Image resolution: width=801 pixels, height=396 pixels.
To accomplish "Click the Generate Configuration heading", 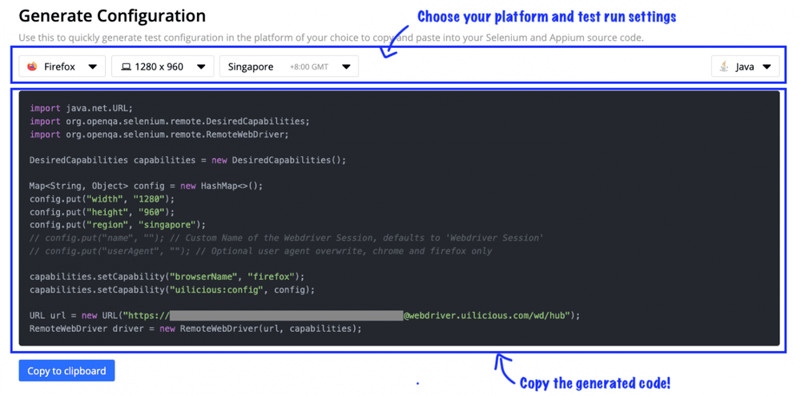I will [112, 16].
